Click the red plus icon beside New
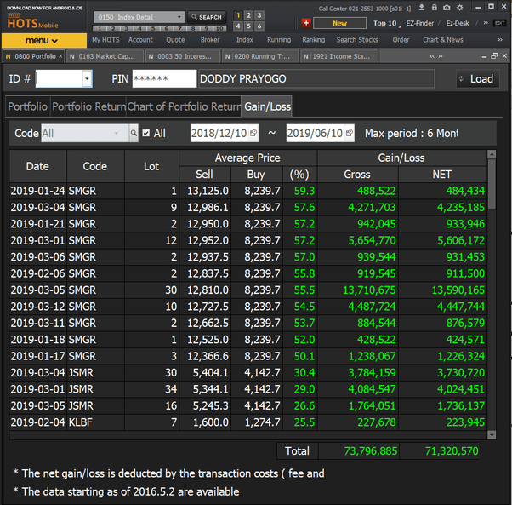 [306, 23]
